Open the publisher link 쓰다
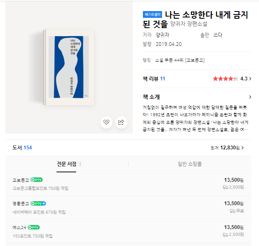 pos(218,35)
